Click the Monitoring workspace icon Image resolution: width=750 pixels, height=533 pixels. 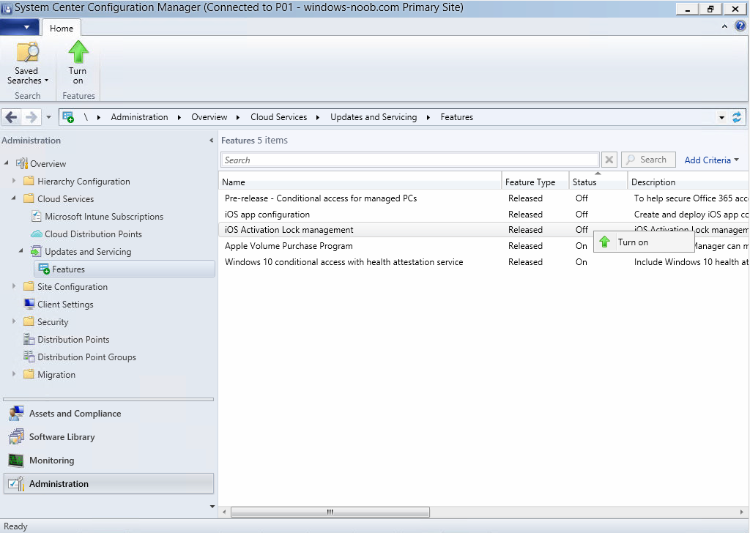tap(16, 461)
